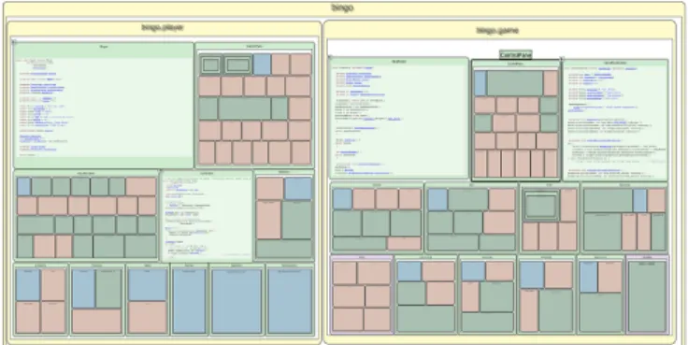The image size is (688, 345).
Task: Open the small code panel in bingo.player's middle row
Action: [x=207, y=216]
